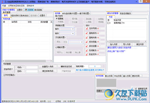Open the 定制软件 menu
Image resolution: width=150 pixels, height=103 pixels.
pyautogui.click(x=30, y=6)
